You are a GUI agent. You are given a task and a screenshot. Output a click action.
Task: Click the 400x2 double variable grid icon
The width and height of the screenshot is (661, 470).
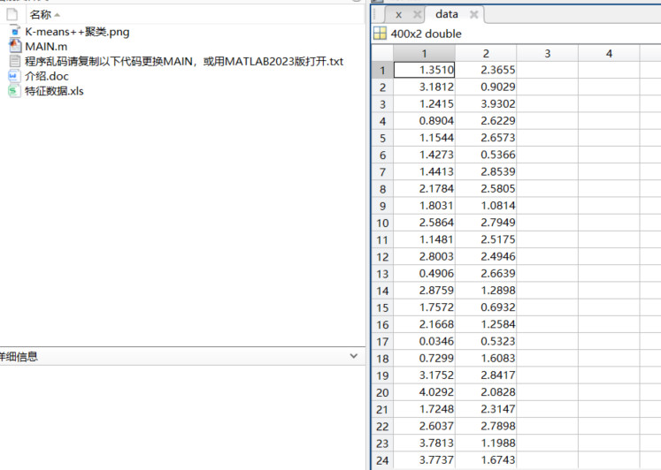(x=380, y=34)
